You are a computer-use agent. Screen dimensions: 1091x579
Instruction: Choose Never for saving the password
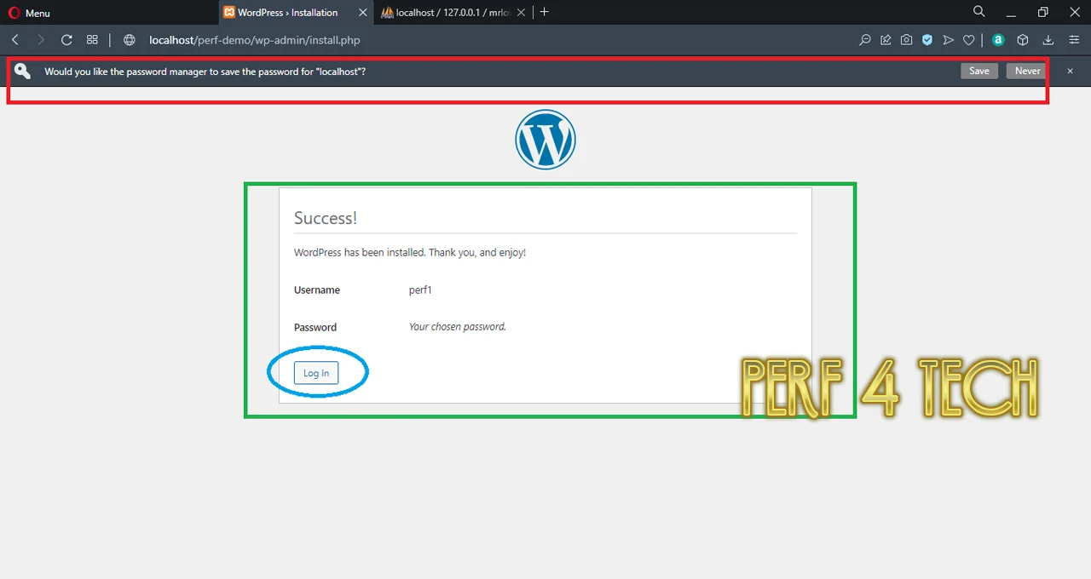(1027, 72)
